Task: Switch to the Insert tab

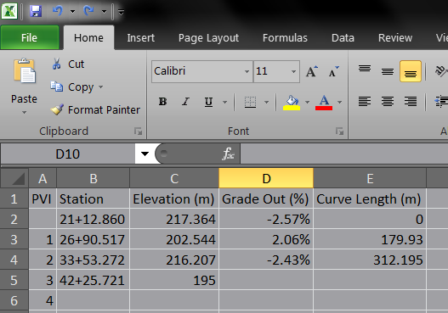Action: click(141, 37)
